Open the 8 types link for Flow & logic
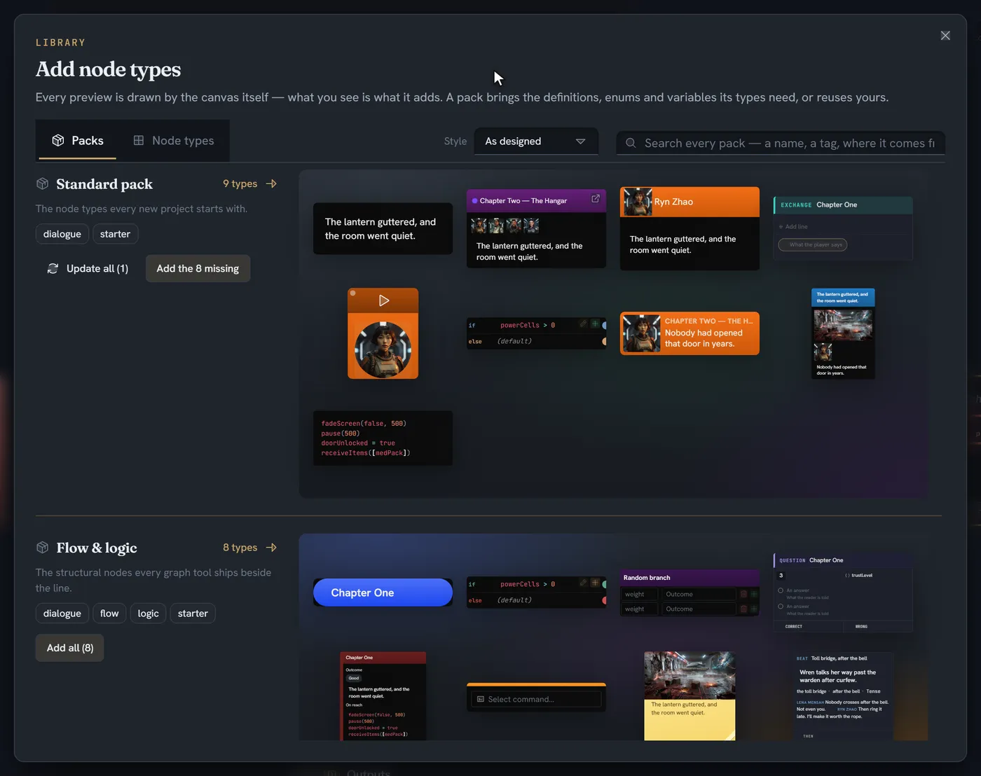Image resolution: width=981 pixels, height=776 pixels. click(x=249, y=547)
